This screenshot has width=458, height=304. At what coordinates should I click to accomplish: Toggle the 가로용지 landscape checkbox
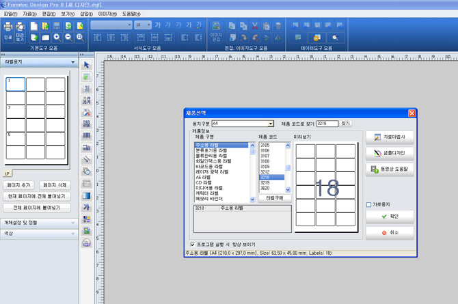[x=368, y=205]
